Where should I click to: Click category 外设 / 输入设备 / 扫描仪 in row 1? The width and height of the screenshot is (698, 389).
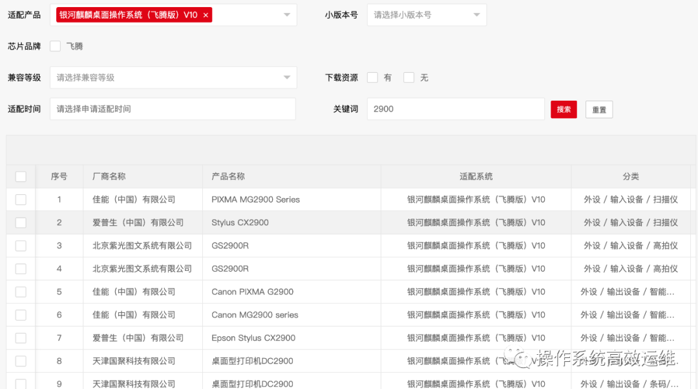tap(631, 199)
